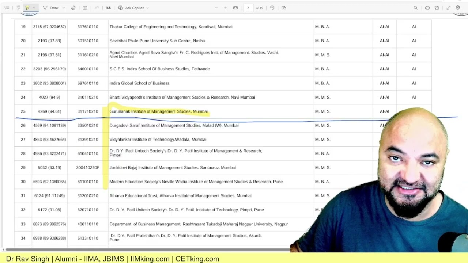
Task: Expand the Highlight color options dropdown
Action: coord(34,8)
